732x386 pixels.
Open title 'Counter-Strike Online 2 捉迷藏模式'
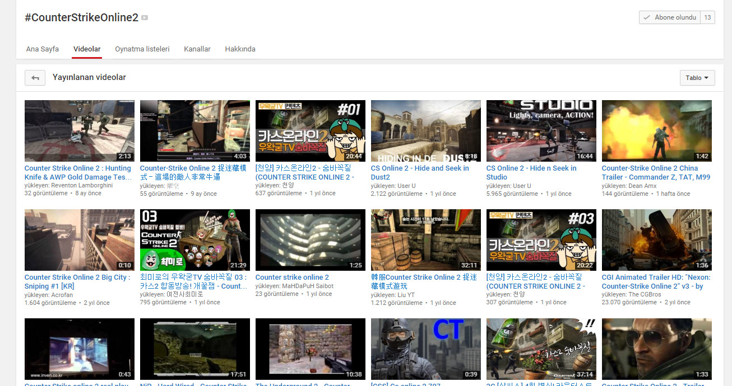pos(193,172)
